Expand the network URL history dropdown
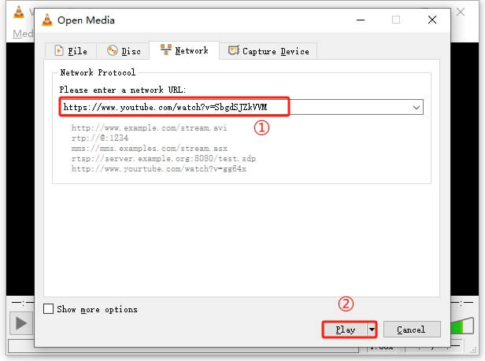Screen dimensions: 485x361 point(417,107)
